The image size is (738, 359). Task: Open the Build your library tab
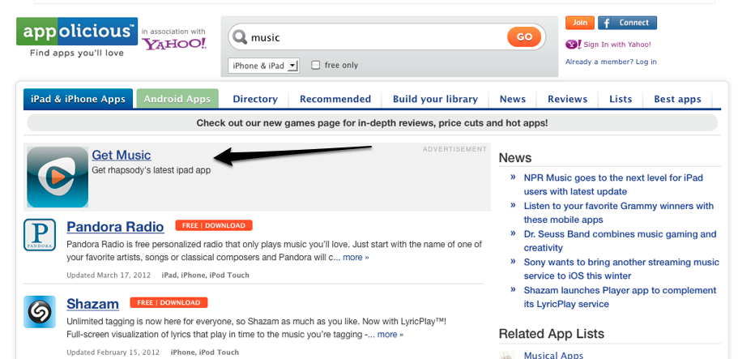(x=435, y=99)
